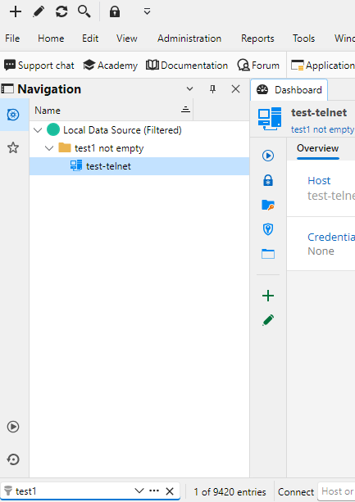Open Favorites star in sidebar

coord(13,147)
